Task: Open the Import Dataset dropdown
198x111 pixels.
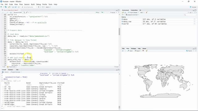Action: click(133, 12)
